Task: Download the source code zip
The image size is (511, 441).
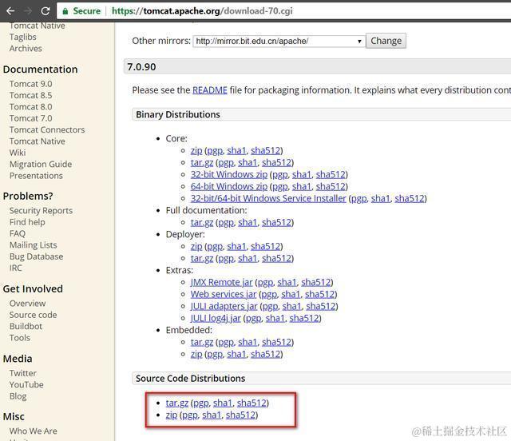Action: click(172, 415)
